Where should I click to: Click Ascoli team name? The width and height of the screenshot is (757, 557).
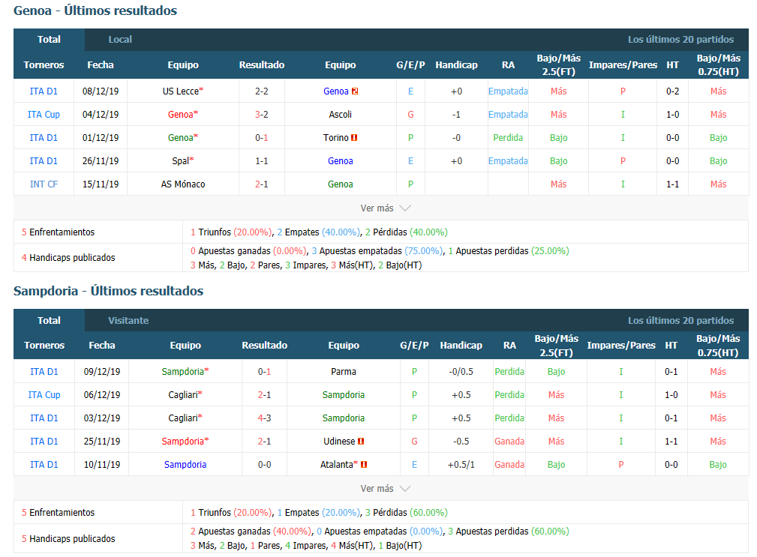(341, 114)
